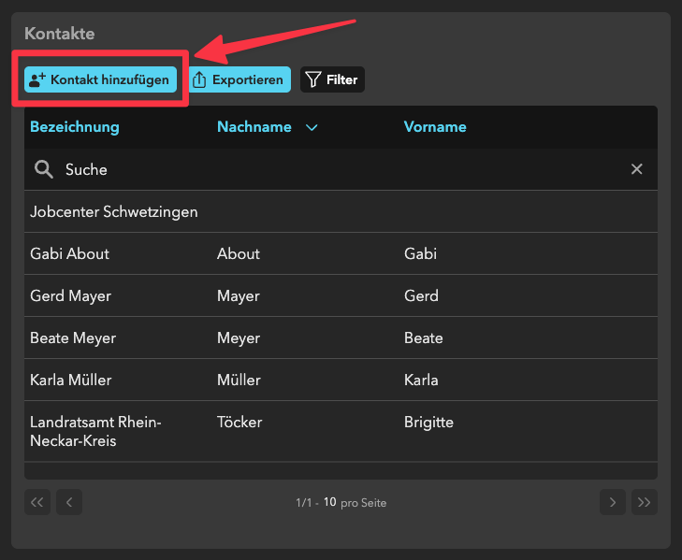Change the 10 pro Seite page size
This screenshot has height=560, width=682.
[x=330, y=503]
